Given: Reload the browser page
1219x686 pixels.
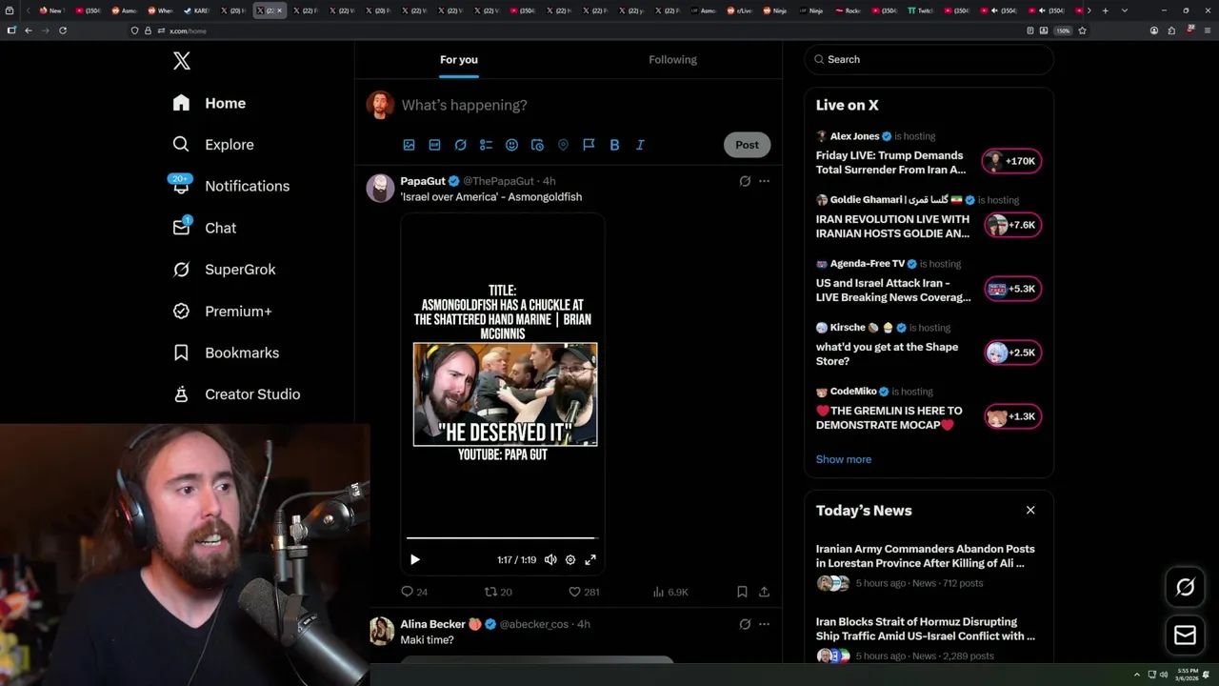Looking at the screenshot, I should (63, 30).
